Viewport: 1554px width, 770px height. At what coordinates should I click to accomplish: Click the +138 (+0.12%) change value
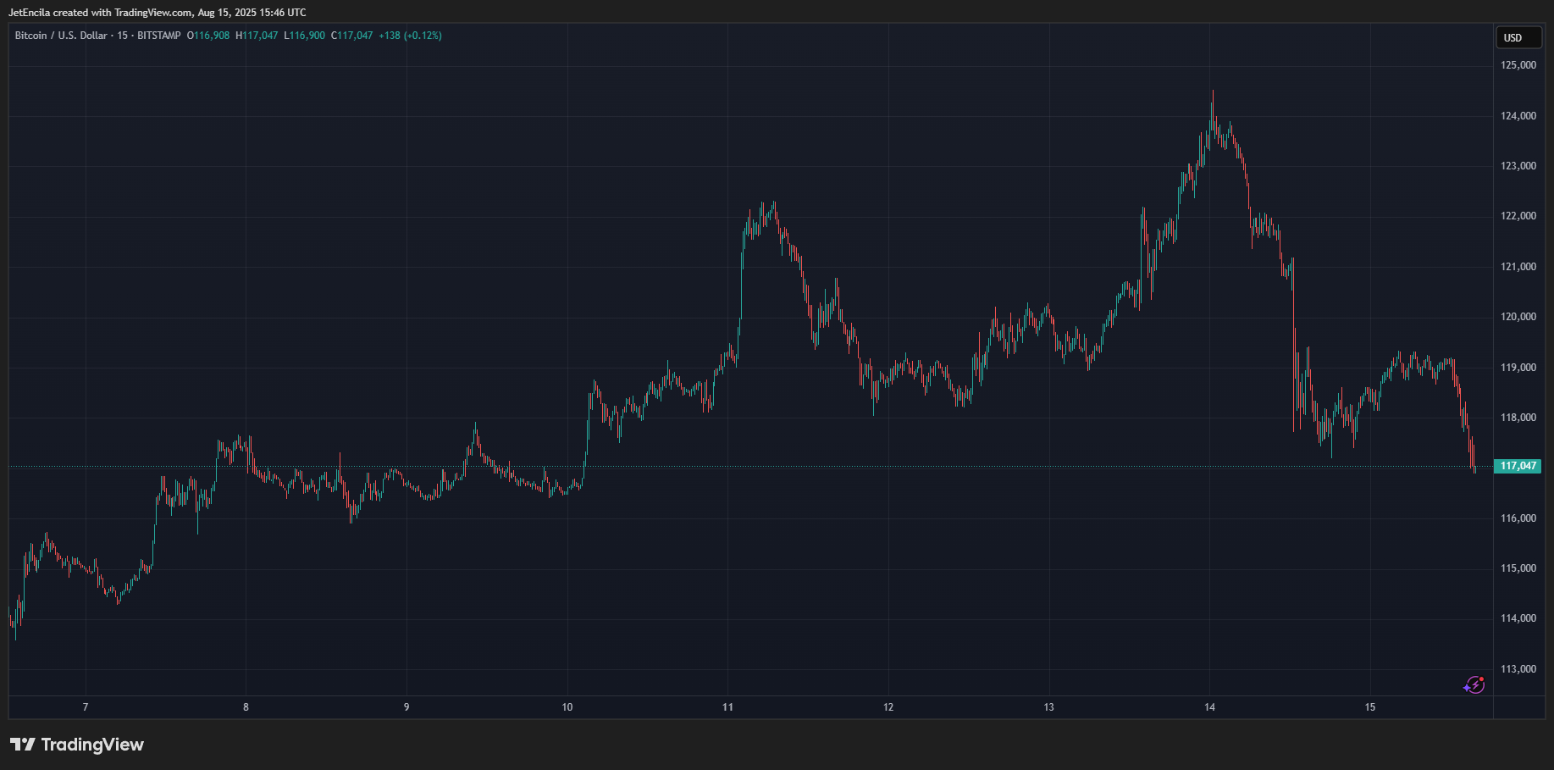tap(410, 36)
